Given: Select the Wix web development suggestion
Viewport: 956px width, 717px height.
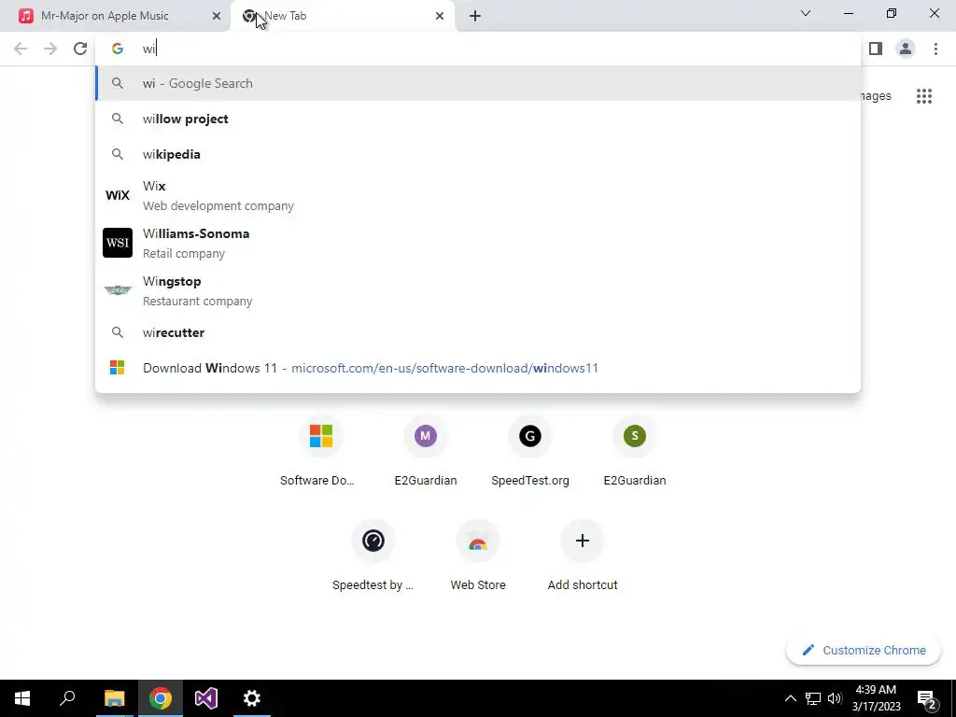Looking at the screenshot, I should click(478, 196).
